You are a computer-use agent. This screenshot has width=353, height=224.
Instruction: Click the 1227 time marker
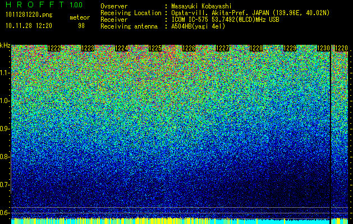[222, 48]
